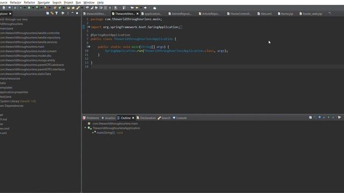Toggle Hide Fields in the Outline toolbar
Viewport: 344px width, 193px height.
(x=319, y=117)
